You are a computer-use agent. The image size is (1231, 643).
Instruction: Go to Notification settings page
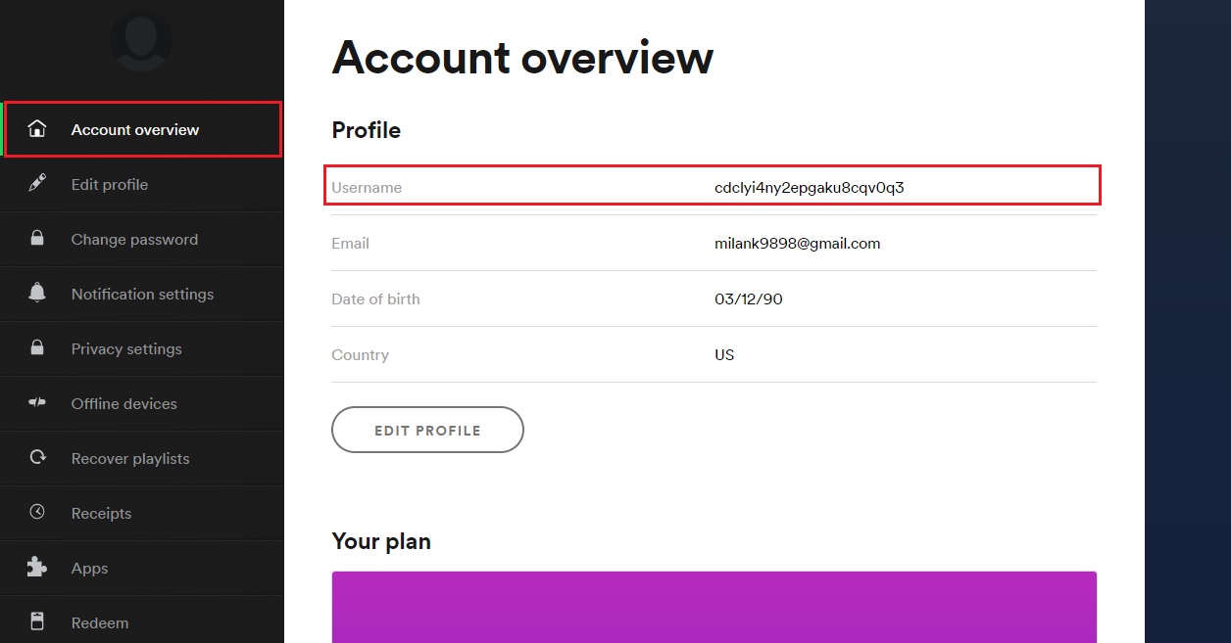(142, 294)
